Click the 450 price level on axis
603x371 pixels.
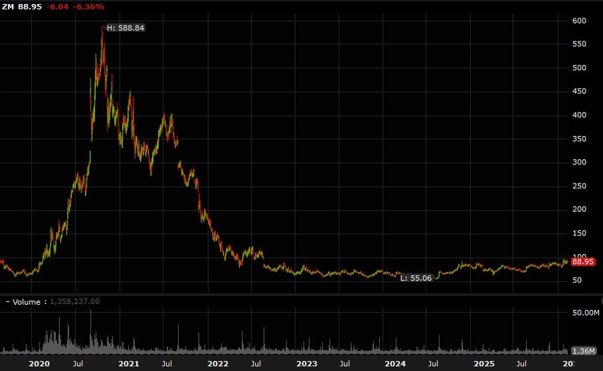[580, 91]
